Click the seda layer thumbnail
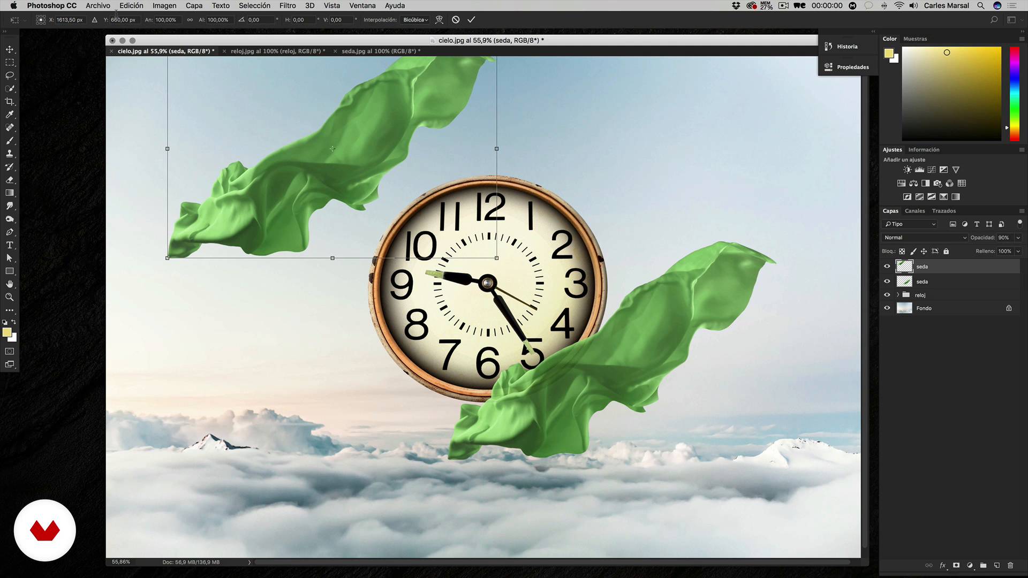The image size is (1028, 578). (904, 266)
